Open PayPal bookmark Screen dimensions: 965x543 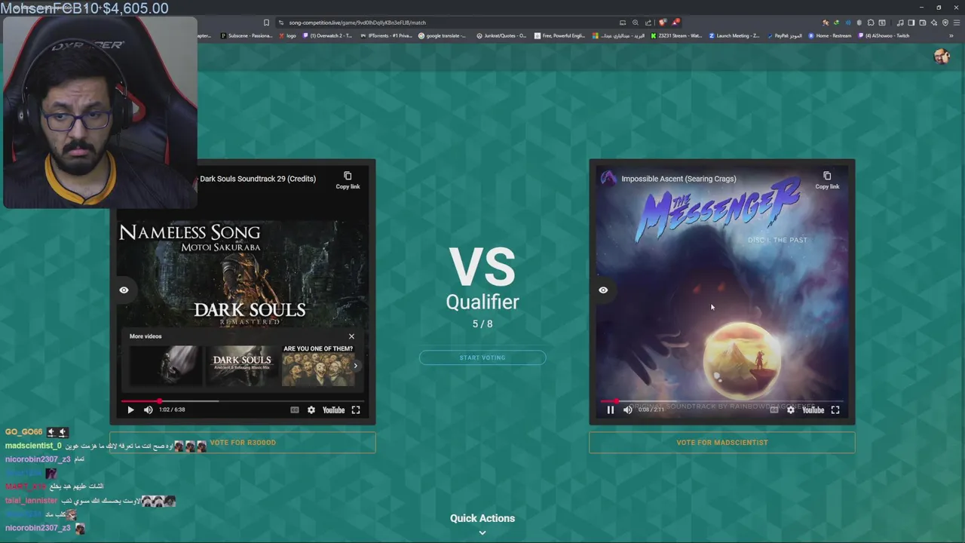click(785, 35)
